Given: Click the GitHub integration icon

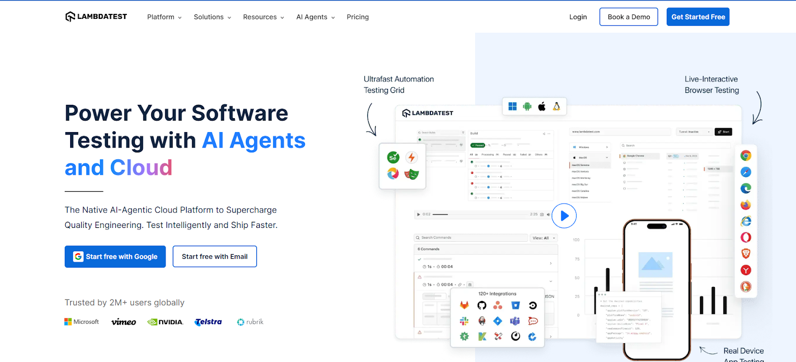Looking at the screenshot, I should point(482,305).
